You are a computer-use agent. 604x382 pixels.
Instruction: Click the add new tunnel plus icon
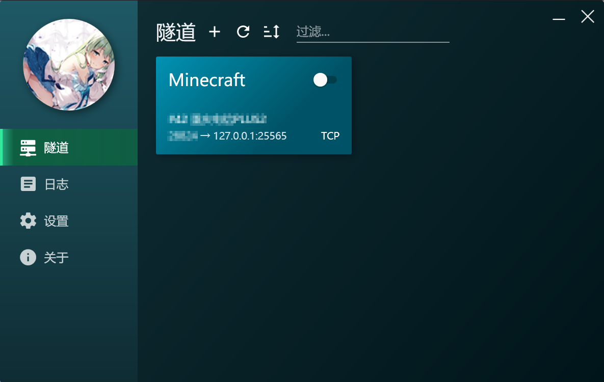coord(215,32)
